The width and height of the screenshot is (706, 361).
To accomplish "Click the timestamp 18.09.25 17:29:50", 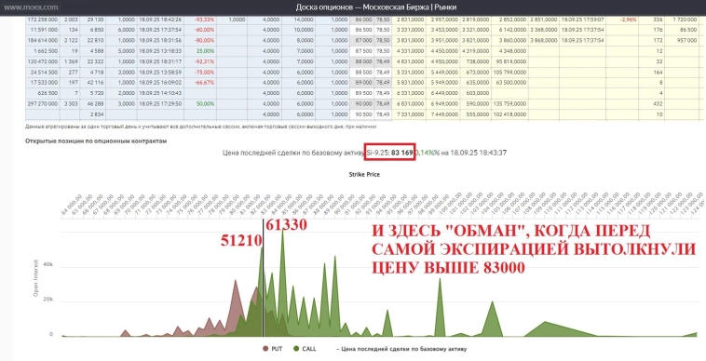I will coord(160,103).
